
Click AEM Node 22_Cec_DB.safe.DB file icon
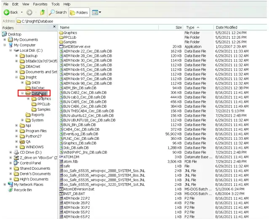click(x=61, y=51)
